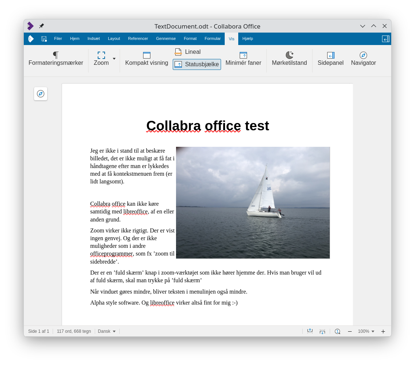Image resolution: width=415 pixels, height=365 pixels.
Task: Enable Mørketilstand dark mode
Action: (x=289, y=55)
